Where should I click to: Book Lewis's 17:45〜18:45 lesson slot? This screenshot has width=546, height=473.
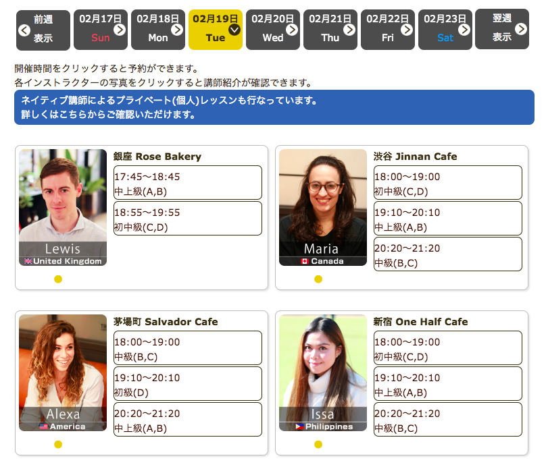[187, 183]
